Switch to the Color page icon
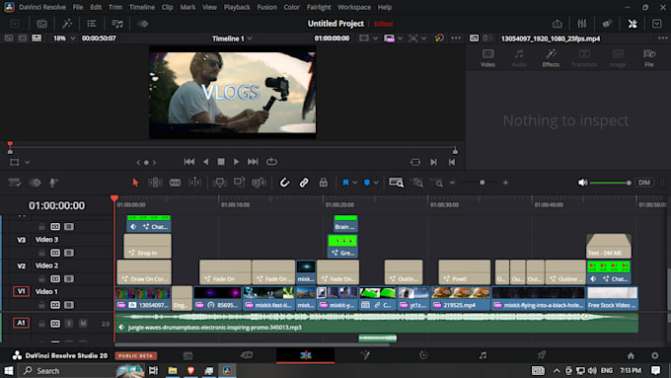 [x=423, y=355]
